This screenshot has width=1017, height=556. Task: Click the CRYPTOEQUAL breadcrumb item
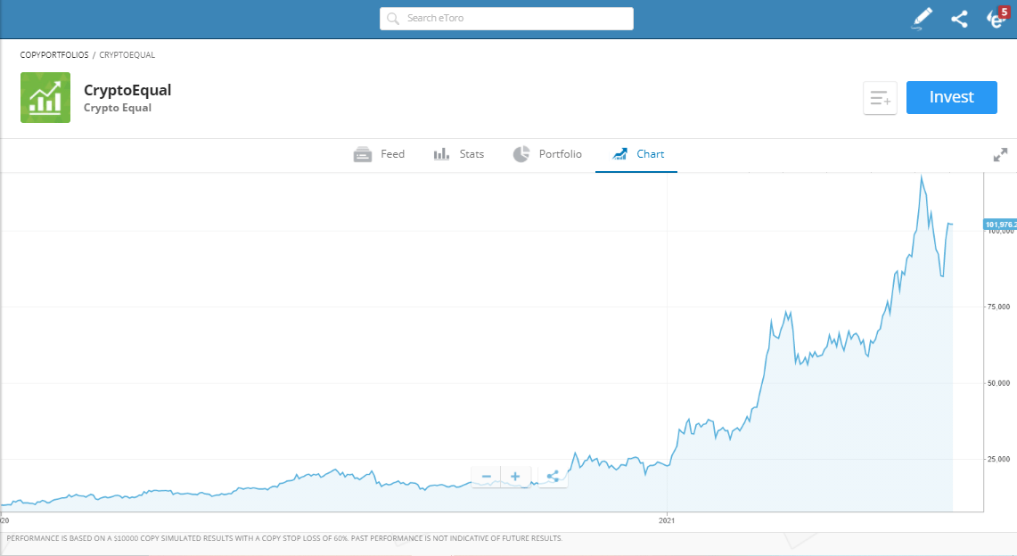point(127,55)
